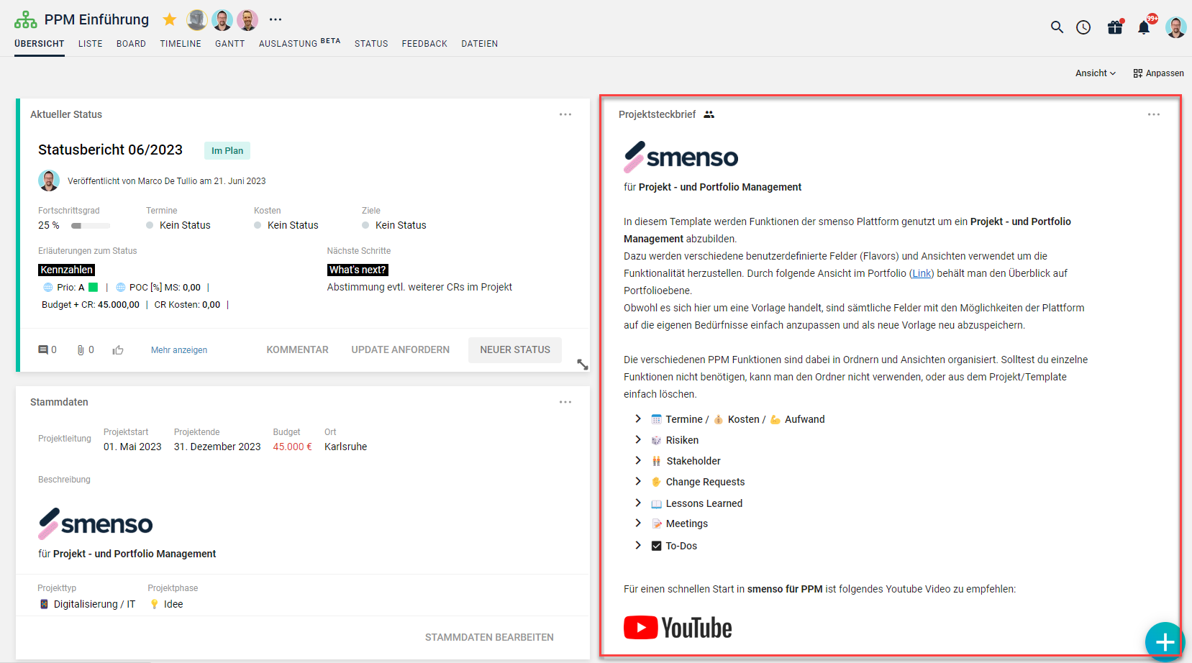Click the smenso logo in Projektsteckbrief
This screenshot has height=663, width=1192.
click(681, 157)
